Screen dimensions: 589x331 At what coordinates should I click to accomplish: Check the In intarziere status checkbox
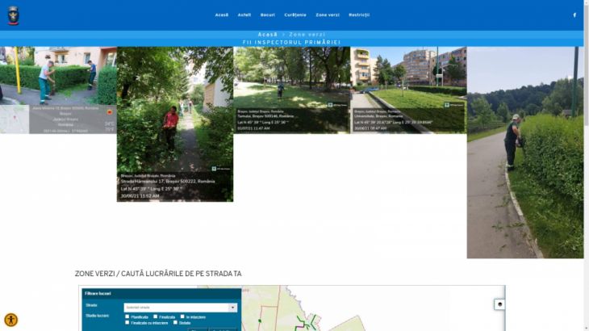coord(182,316)
